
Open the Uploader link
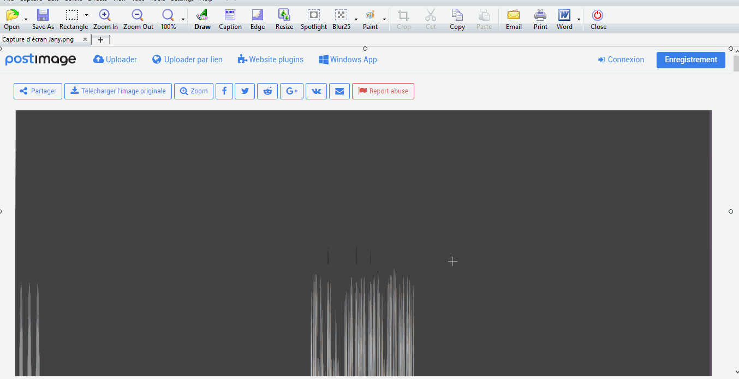[x=115, y=60]
